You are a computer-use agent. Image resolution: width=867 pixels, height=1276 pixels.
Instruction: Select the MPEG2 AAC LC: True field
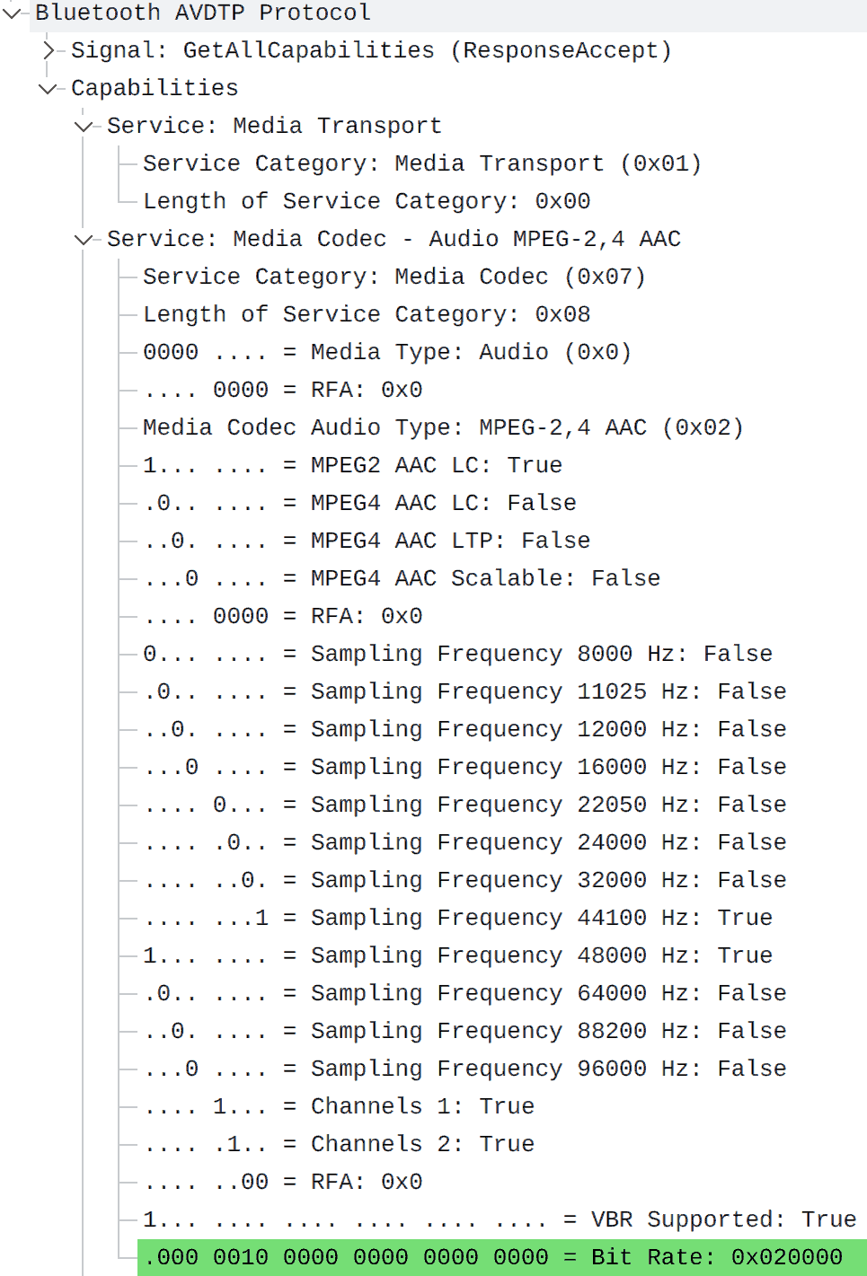point(350,464)
